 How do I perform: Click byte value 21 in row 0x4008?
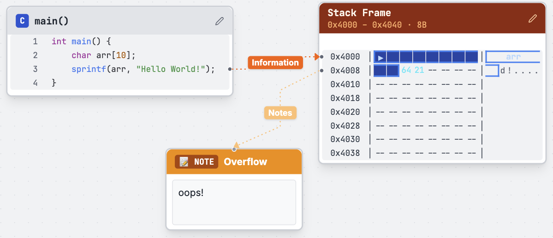point(419,71)
